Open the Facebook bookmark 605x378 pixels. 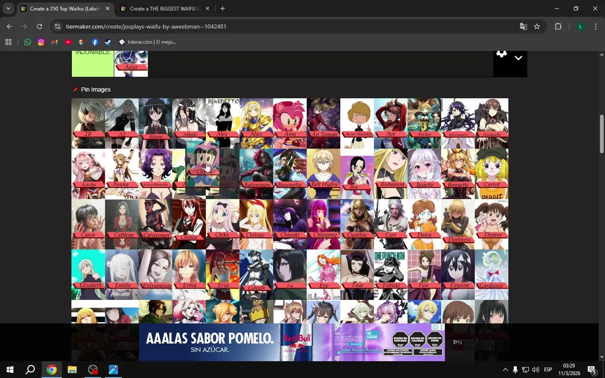click(x=95, y=42)
